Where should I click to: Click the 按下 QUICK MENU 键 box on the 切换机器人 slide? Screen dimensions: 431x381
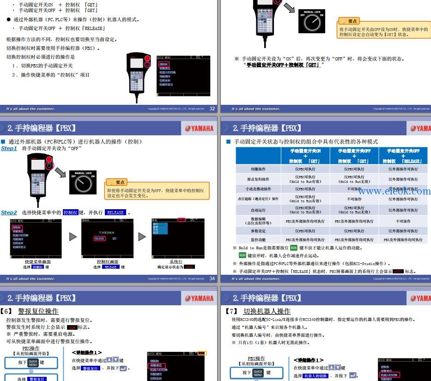pos(256,373)
